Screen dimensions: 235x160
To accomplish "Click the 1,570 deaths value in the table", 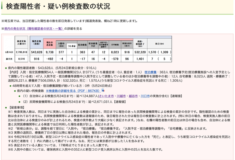I will click(x=152, y=52).
